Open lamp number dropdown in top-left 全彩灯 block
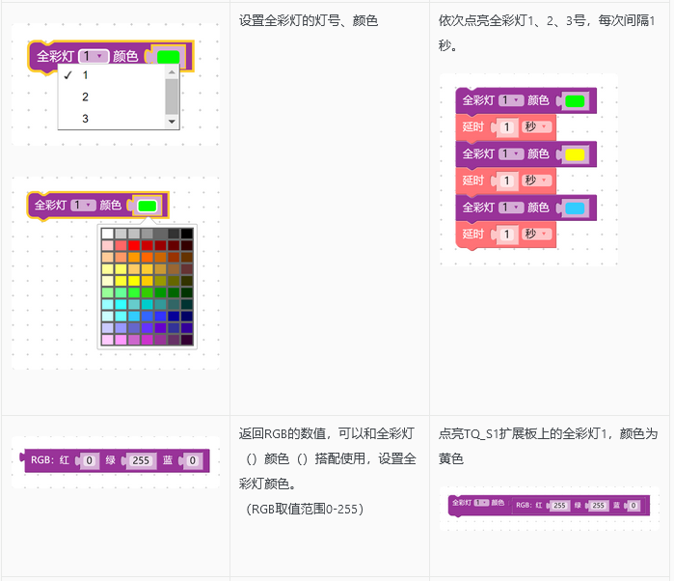 94,56
